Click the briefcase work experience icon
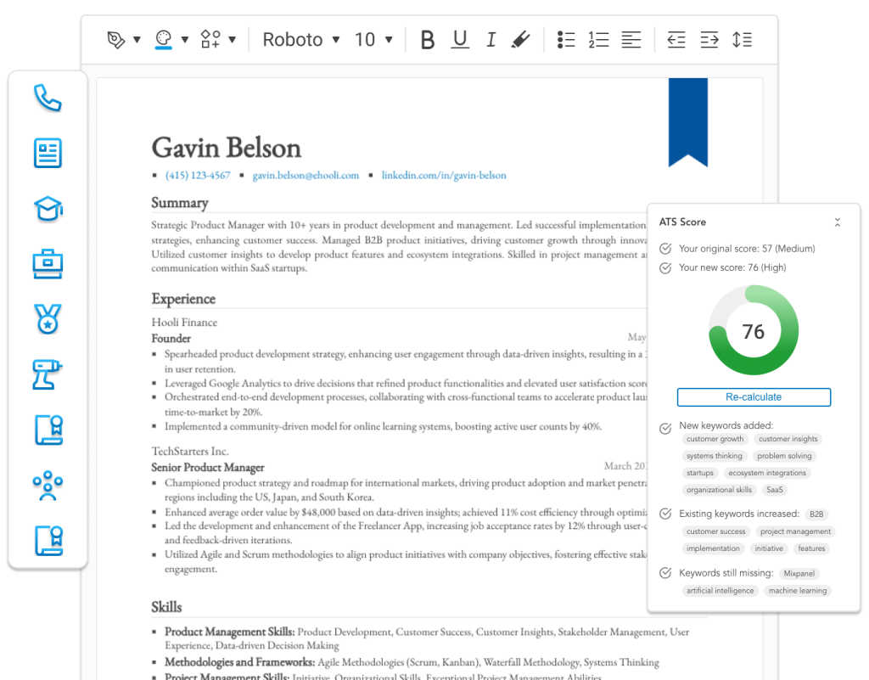The image size is (869, 680). [47, 264]
